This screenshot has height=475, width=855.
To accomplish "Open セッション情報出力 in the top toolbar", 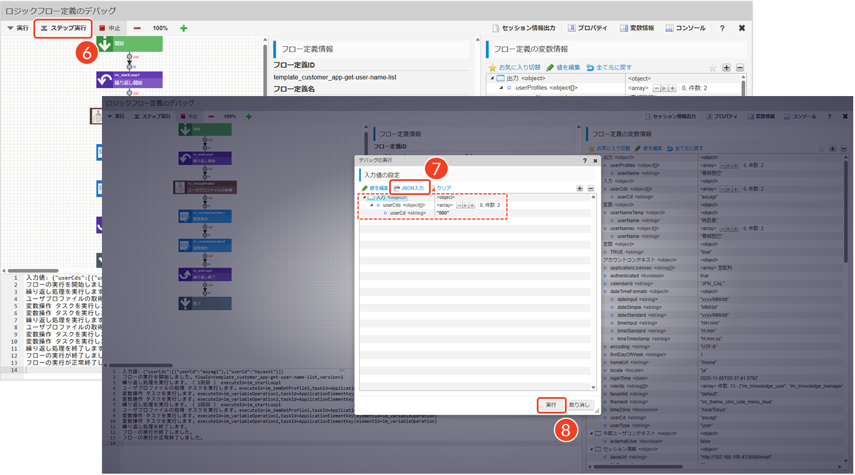I will pos(523,28).
